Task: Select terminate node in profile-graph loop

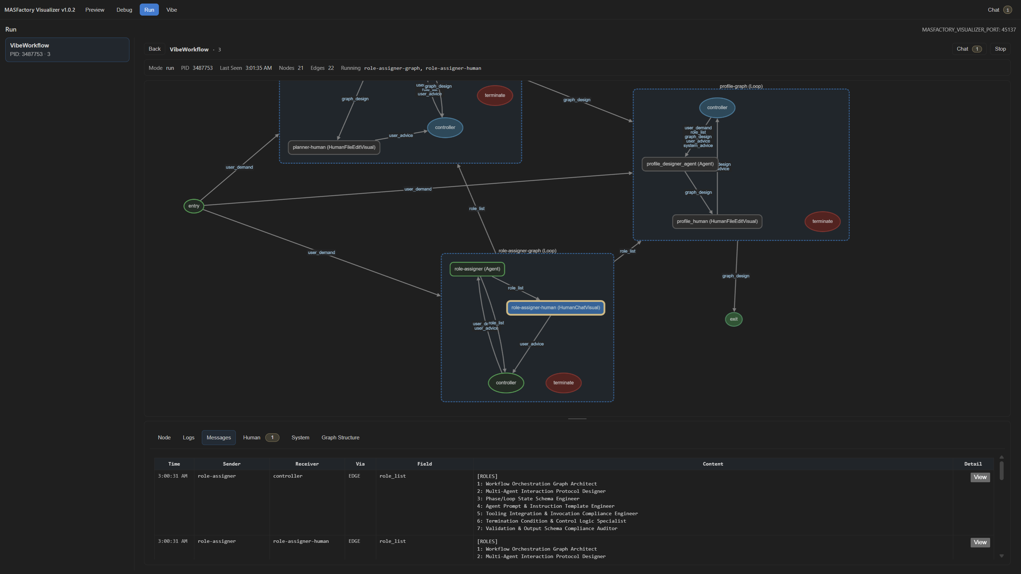Action: point(822,221)
